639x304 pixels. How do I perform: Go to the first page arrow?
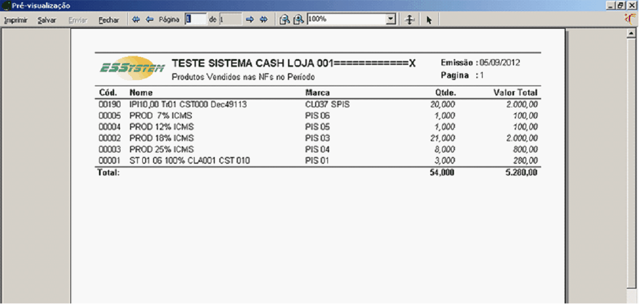[136, 20]
